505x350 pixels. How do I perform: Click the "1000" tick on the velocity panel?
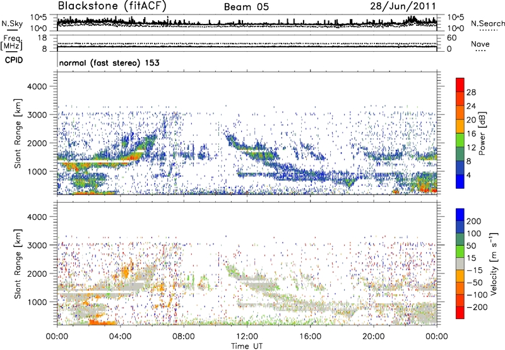pyautogui.click(x=37, y=302)
